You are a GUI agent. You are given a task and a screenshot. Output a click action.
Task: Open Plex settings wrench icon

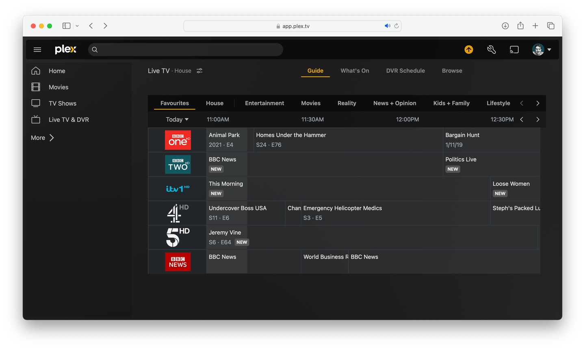492,50
